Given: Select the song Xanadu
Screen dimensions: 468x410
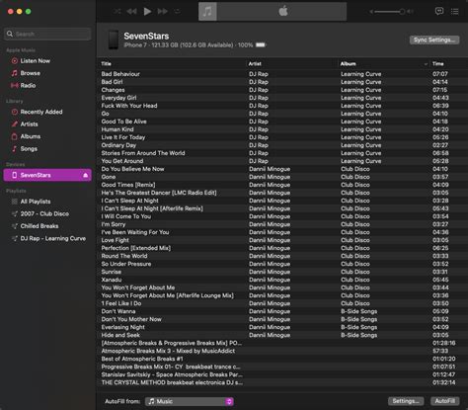Looking at the screenshot, I should (x=282, y=280).
